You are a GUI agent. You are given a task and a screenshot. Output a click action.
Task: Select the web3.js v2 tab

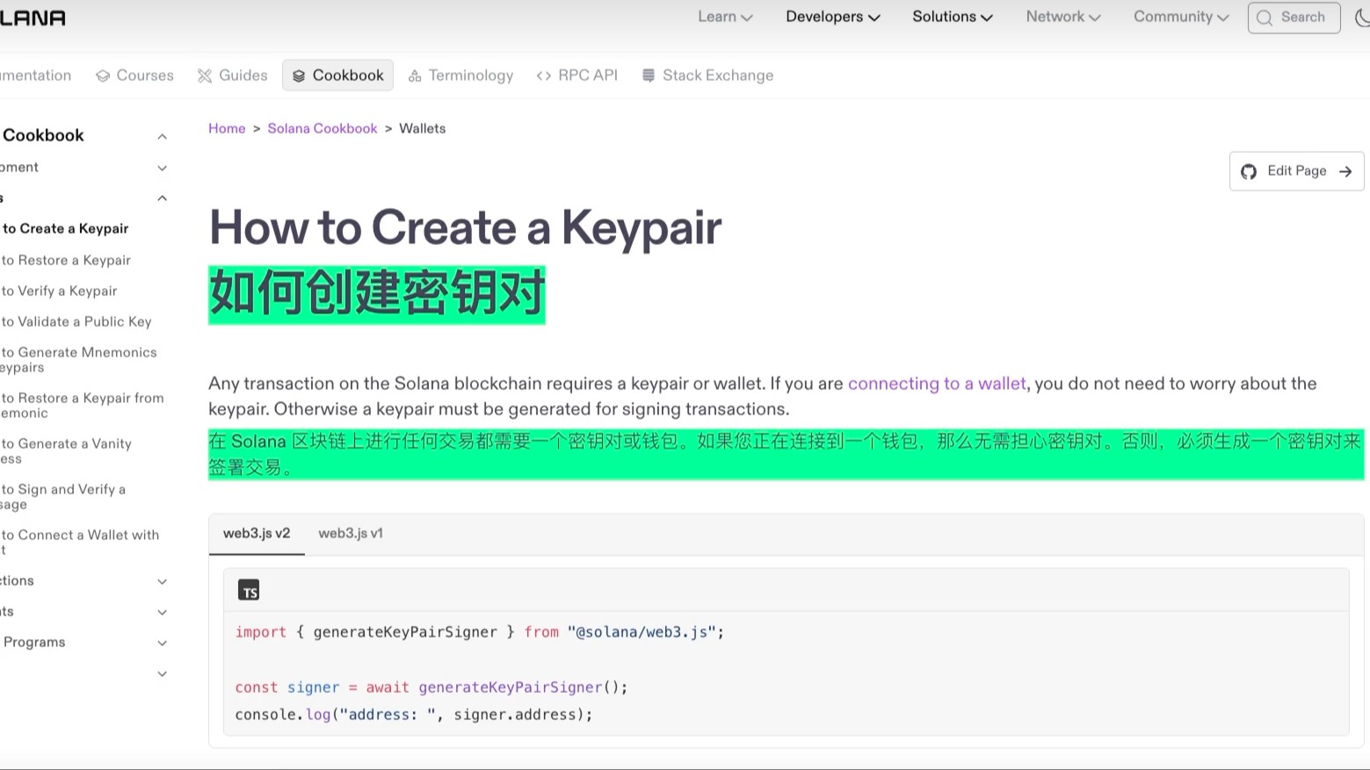point(257,534)
